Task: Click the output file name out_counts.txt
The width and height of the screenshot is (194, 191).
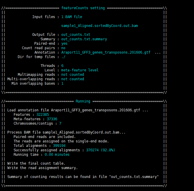Action: 76,35
